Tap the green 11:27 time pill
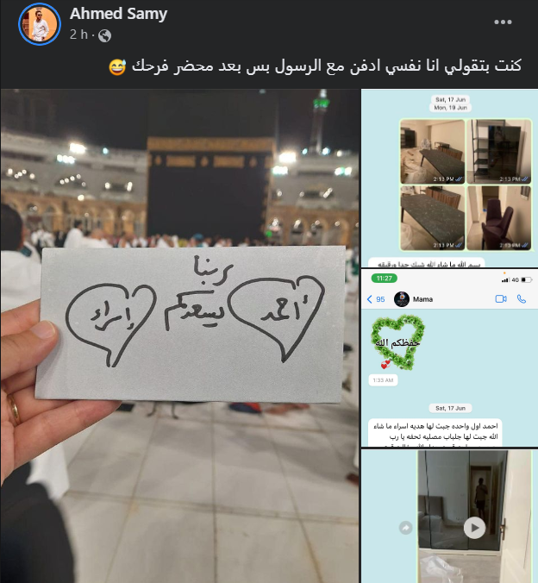 coord(384,278)
